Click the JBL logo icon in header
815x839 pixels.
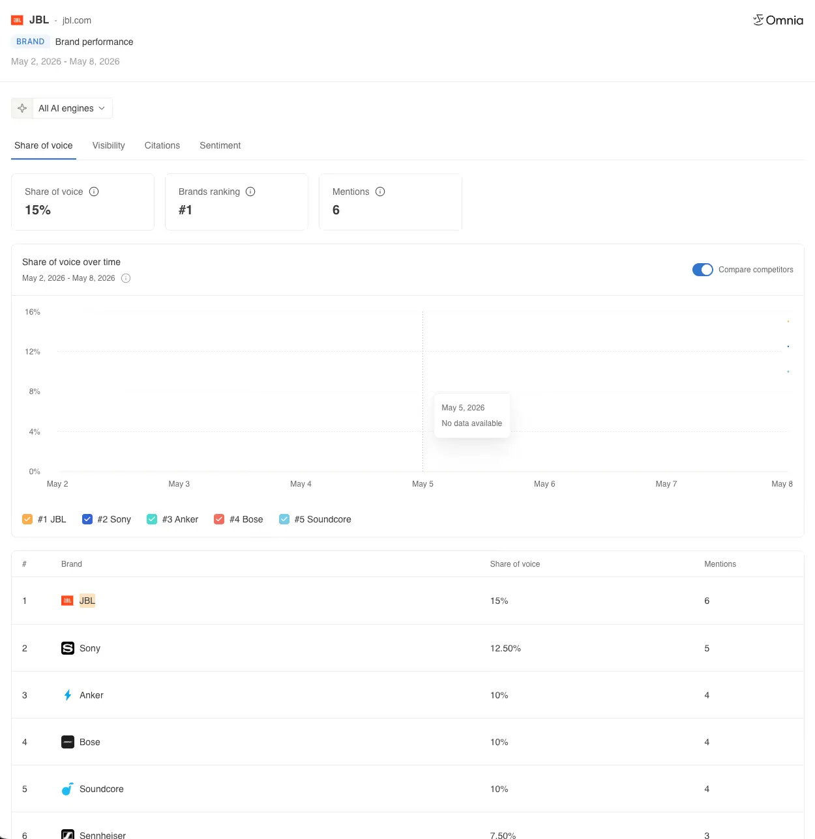click(17, 20)
